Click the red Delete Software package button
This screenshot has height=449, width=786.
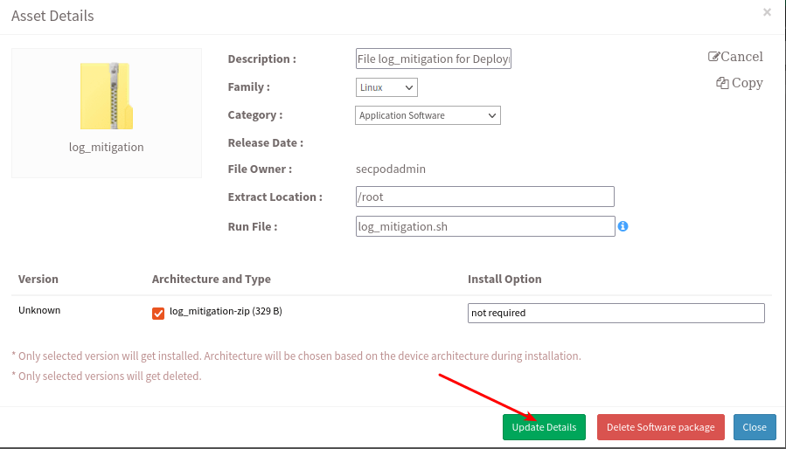pyautogui.click(x=660, y=427)
